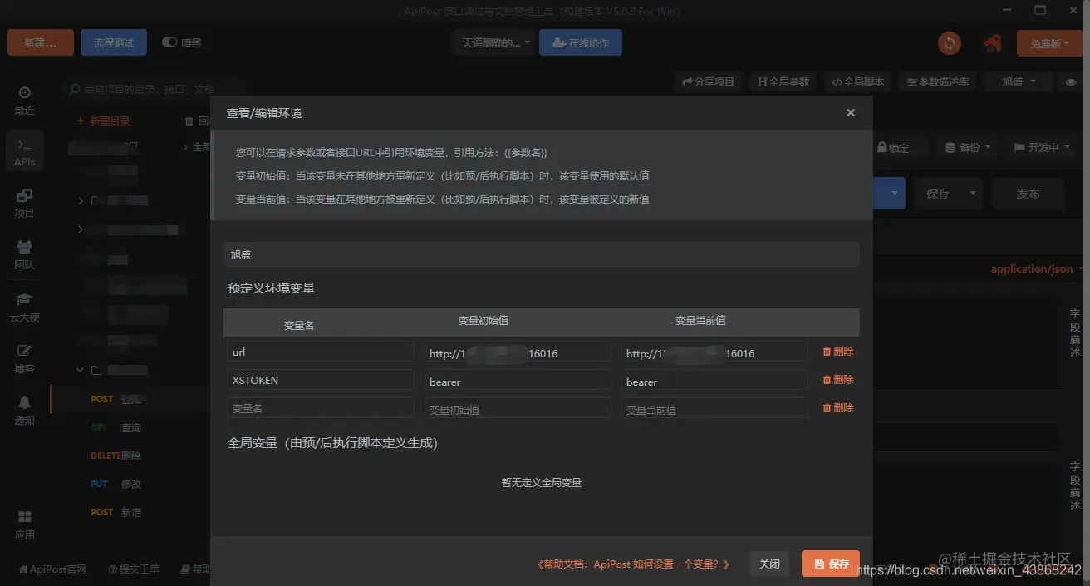
Task: Delete the empty variable row
Action: coord(837,408)
